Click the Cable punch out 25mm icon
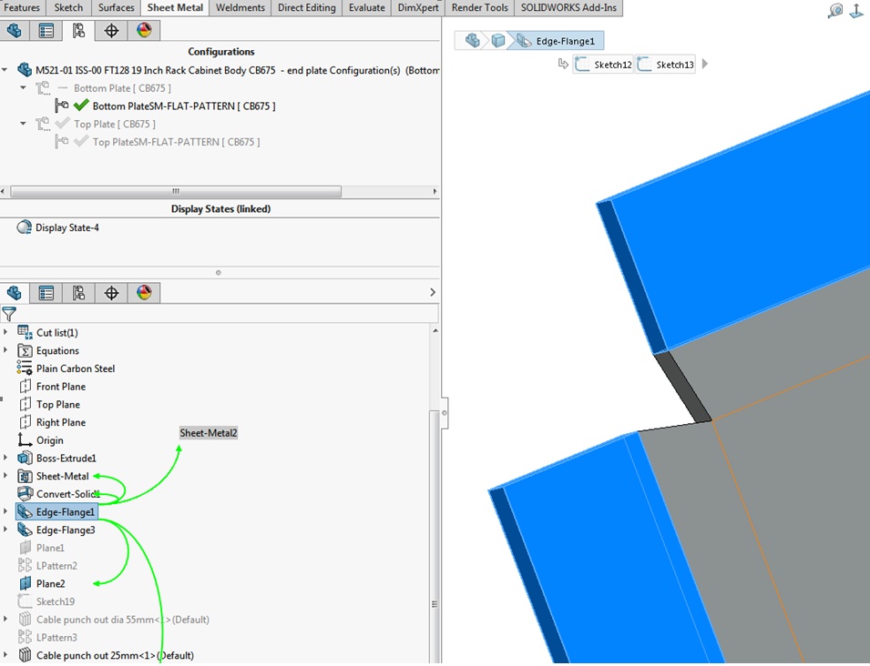870x666 pixels. tap(25, 655)
